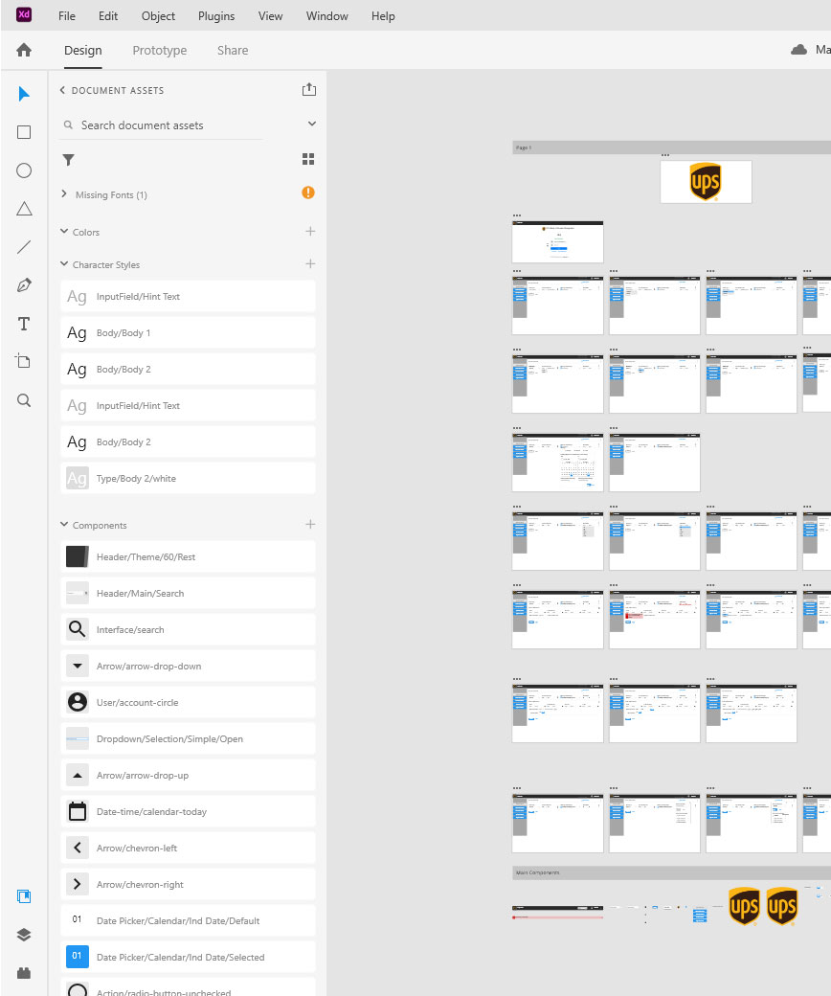This screenshot has height=996, width=831.
Task: Select the Zoom magnifier tool
Action: (24, 400)
